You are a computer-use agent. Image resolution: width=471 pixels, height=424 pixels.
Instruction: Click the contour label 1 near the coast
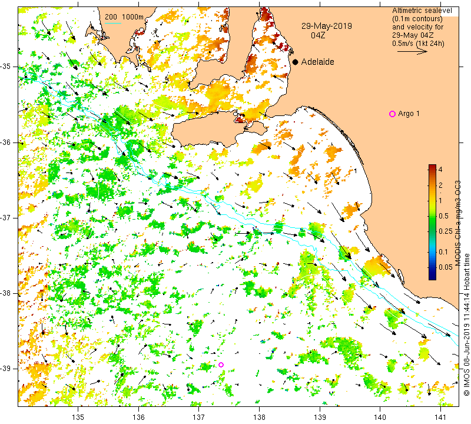coord(356,171)
